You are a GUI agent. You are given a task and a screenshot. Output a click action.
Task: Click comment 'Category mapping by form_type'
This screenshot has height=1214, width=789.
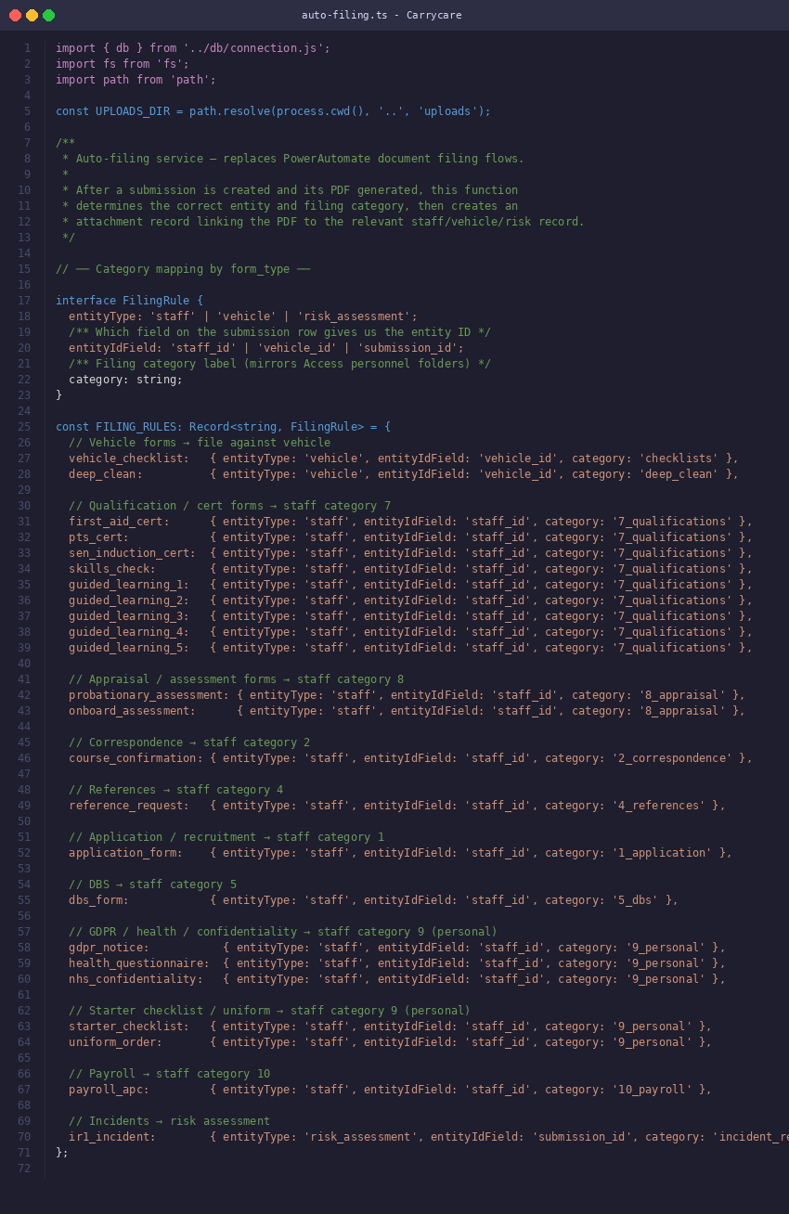pos(183,268)
